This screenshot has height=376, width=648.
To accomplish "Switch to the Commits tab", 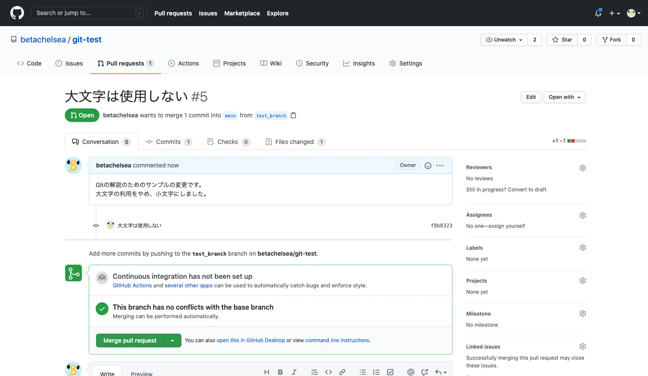I will click(169, 142).
